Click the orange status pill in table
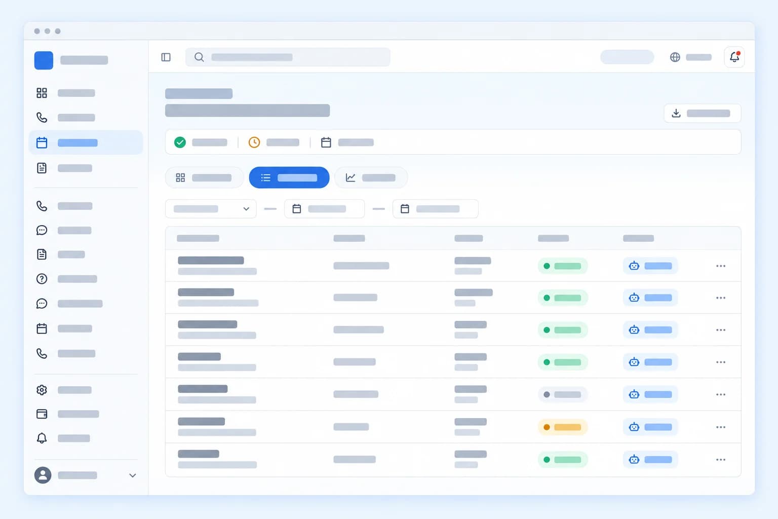 pyautogui.click(x=562, y=427)
